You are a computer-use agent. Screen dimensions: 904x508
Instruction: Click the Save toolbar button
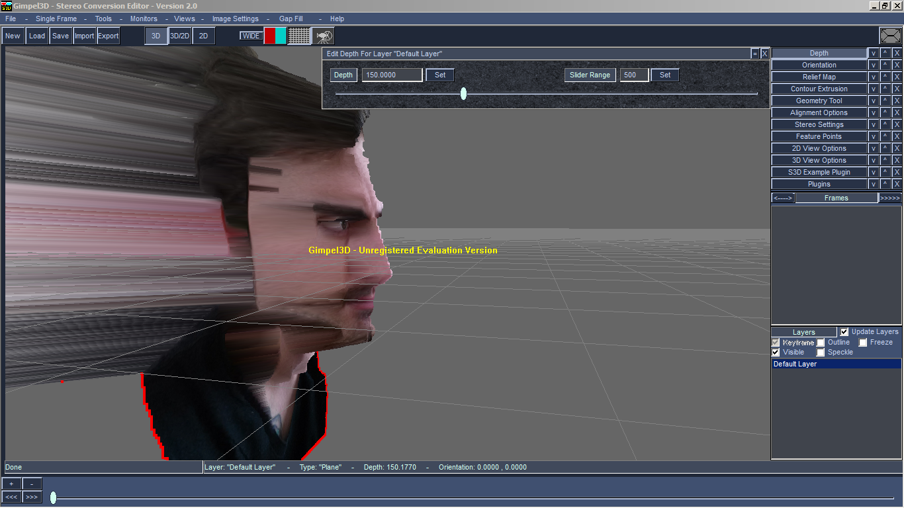click(x=60, y=36)
